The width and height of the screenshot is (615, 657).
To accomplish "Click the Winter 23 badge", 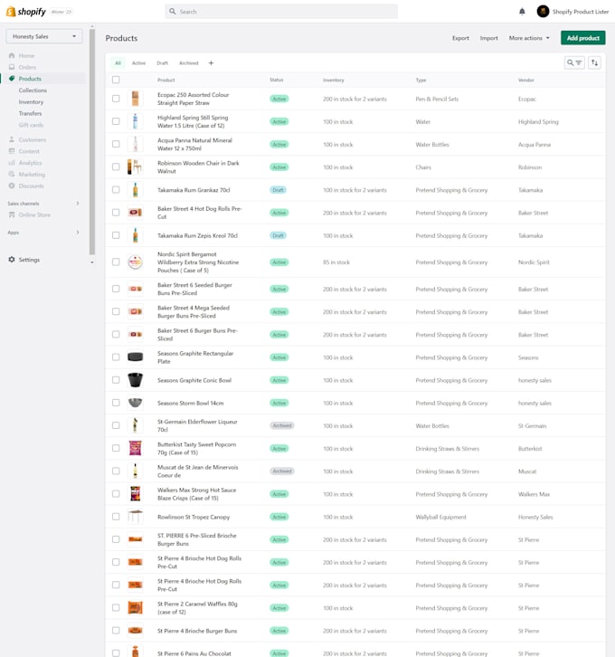I will pos(61,12).
